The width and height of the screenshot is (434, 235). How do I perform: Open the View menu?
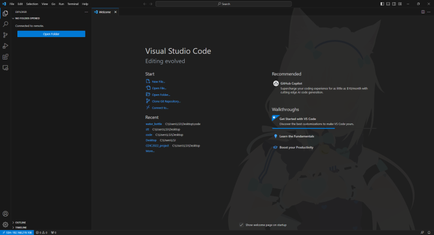[44, 4]
